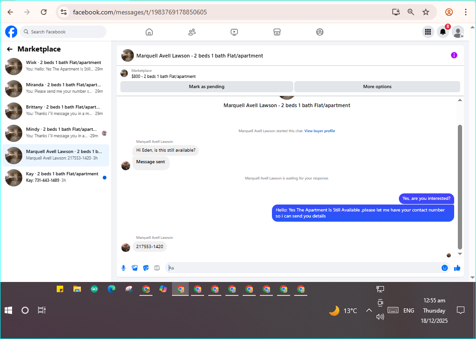Click the ENG language indicator

pos(409,311)
